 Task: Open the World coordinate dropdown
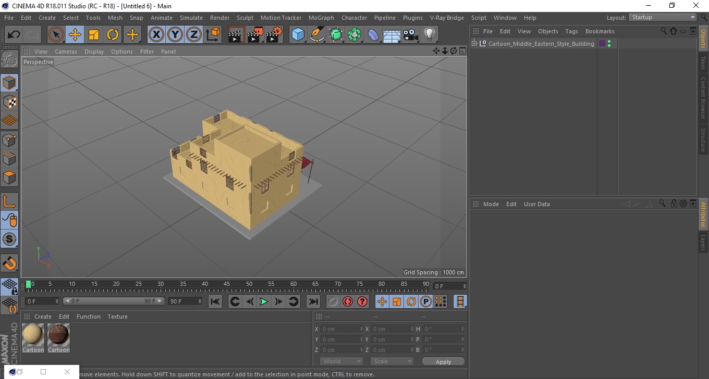pyautogui.click(x=341, y=361)
